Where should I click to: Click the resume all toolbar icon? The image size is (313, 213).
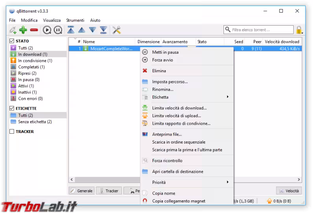[x=47, y=30]
